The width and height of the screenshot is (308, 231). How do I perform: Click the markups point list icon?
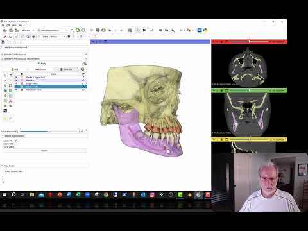pos(5,37)
